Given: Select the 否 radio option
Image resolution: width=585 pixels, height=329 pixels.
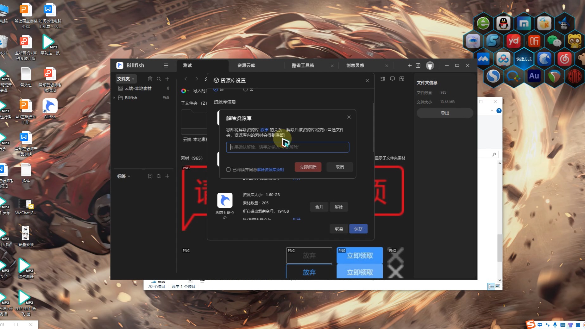Looking at the screenshot, I should (245, 90).
